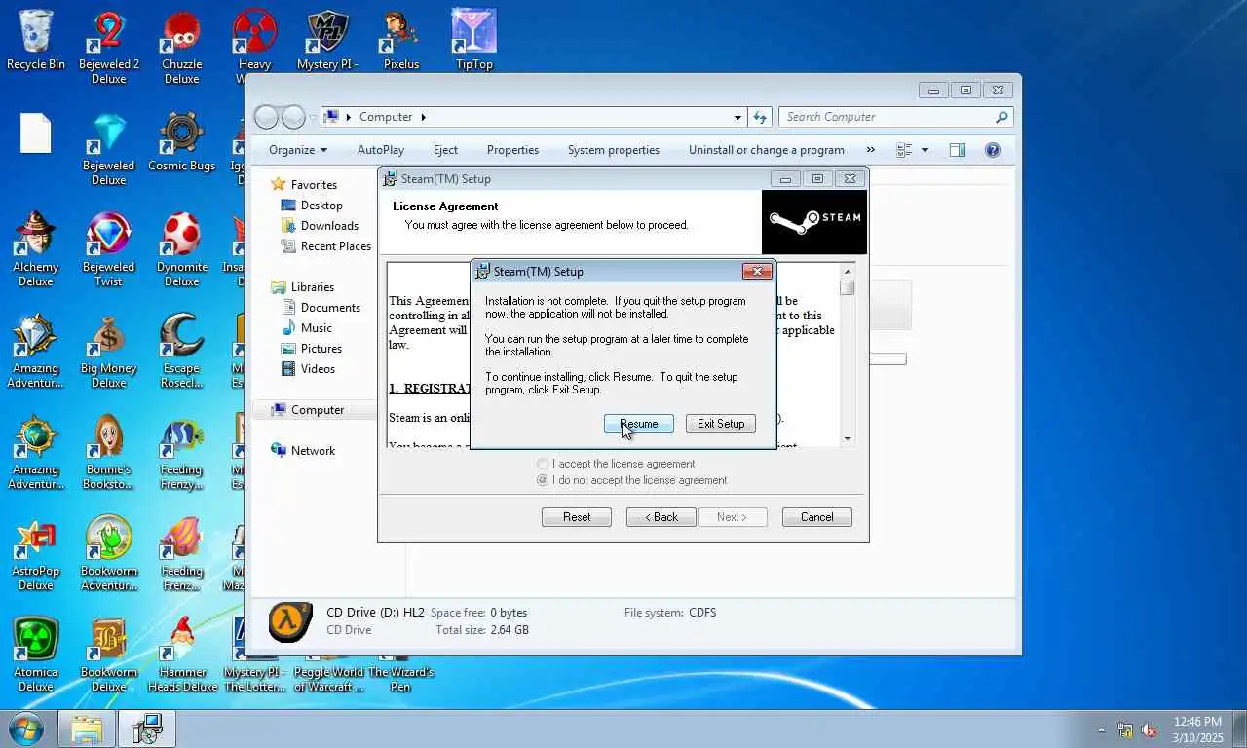This screenshot has height=748, width=1247.
Task: Select the Cosmic Bugs desktop icon
Action: (x=181, y=142)
